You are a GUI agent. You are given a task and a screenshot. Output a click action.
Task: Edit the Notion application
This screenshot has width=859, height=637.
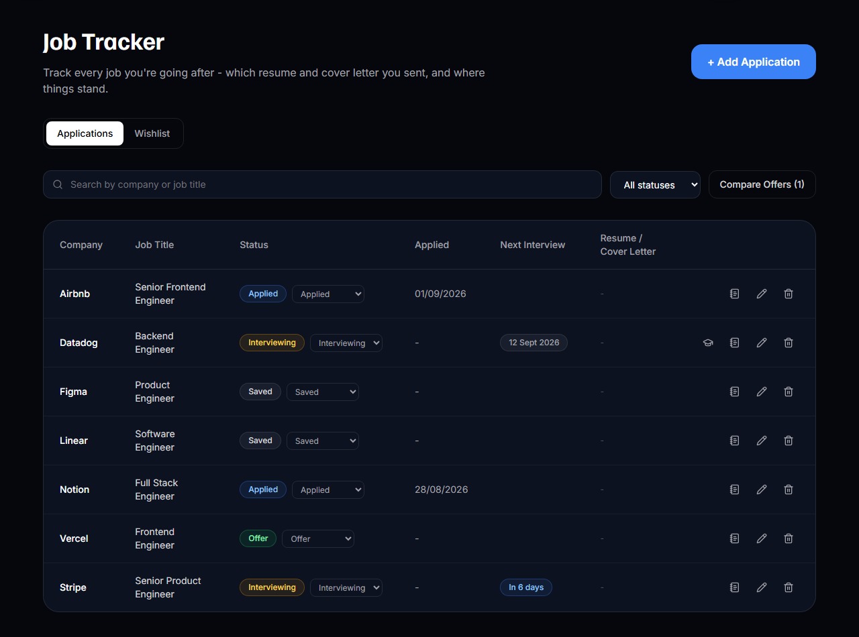click(762, 489)
